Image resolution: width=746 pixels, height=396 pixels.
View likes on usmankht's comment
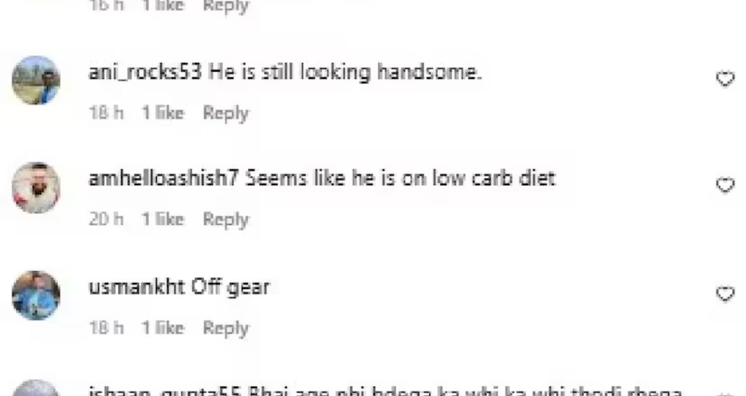163,328
